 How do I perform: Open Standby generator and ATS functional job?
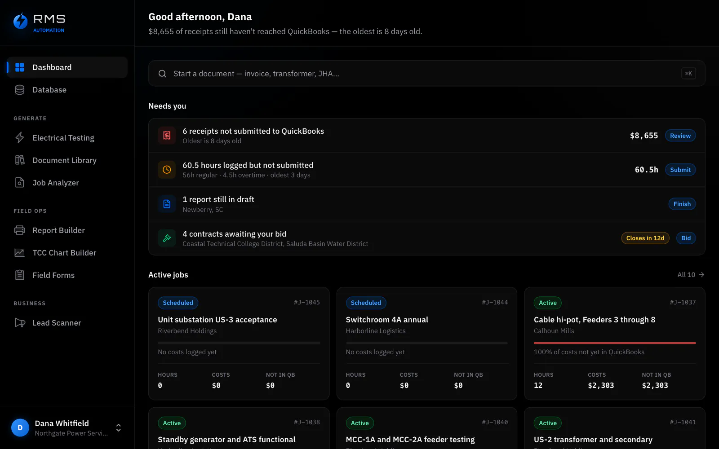pyautogui.click(x=239, y=428)
